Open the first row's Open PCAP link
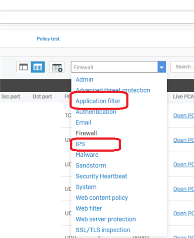The height and width of the screenshot is (238, 194). pos(184,116)
